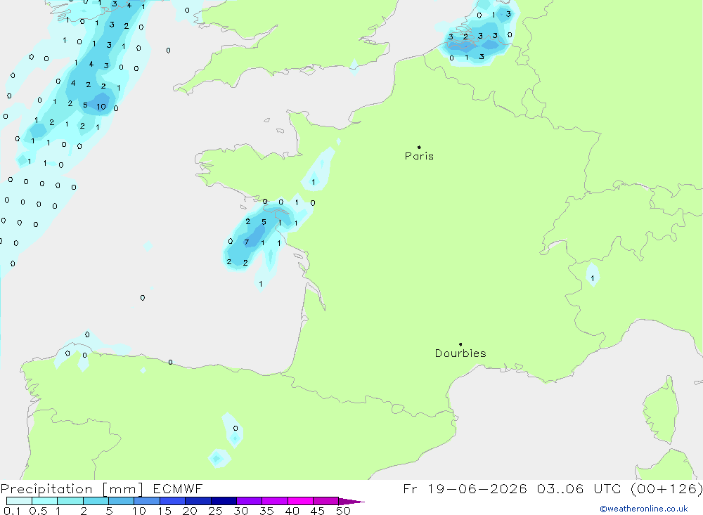Click the '7' precipitation value off Brittany
Viewport: 703px width, 515px height.
click(x=247, y=242)
